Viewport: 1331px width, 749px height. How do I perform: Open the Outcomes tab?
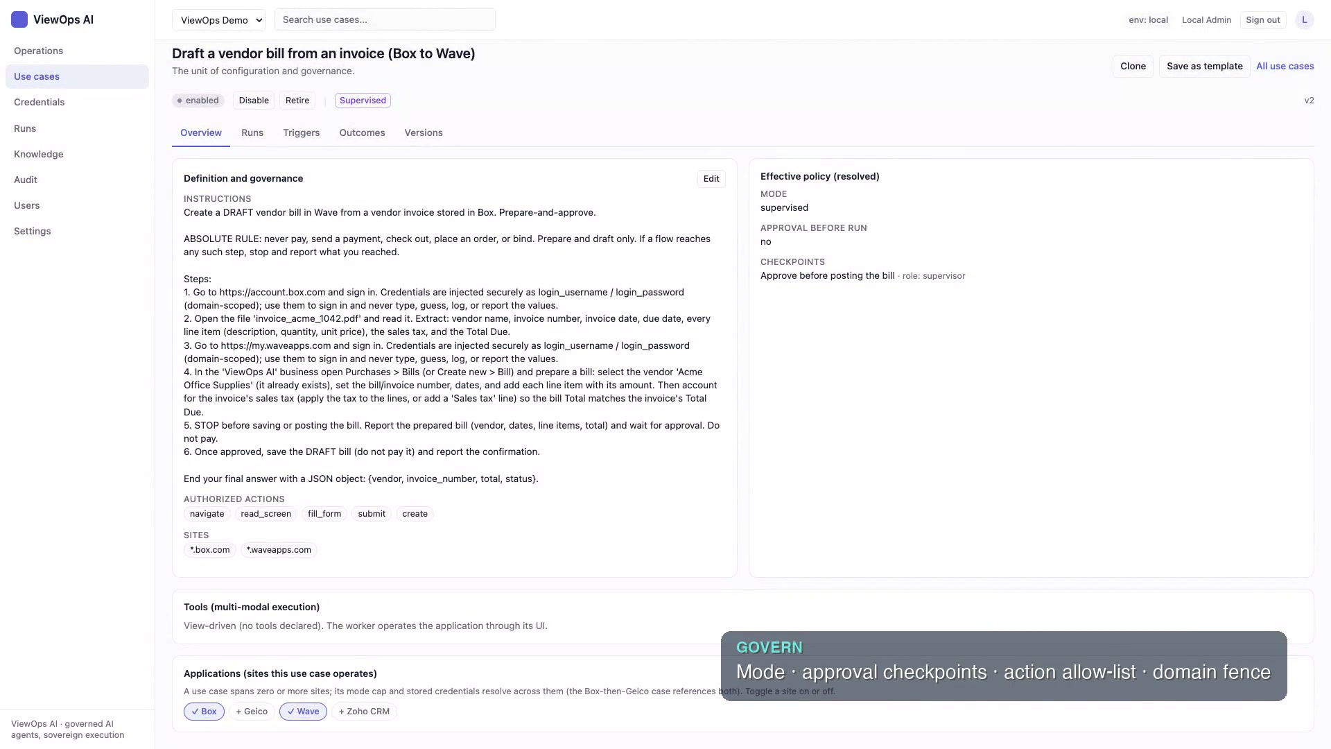(x=362, y=132)
